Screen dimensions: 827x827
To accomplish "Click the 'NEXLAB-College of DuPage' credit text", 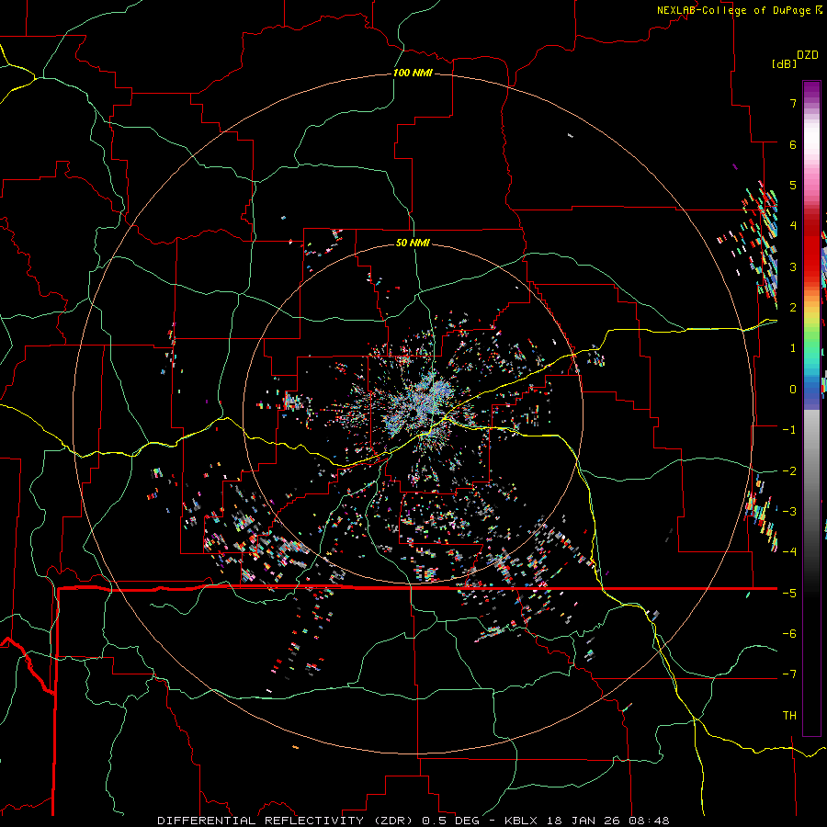I will (x=734, y=10).
